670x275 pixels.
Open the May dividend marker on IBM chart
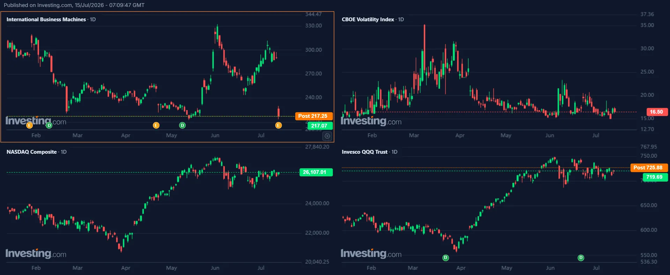point(182,125)
